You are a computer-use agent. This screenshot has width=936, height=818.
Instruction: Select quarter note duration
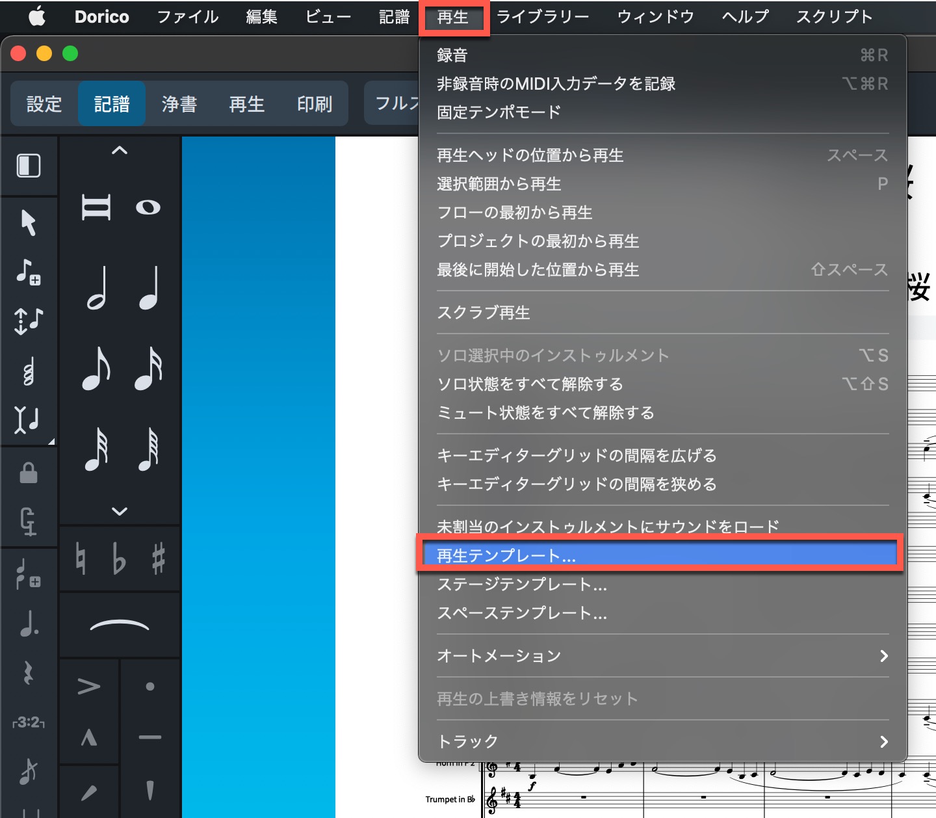[x=148, y=288]
